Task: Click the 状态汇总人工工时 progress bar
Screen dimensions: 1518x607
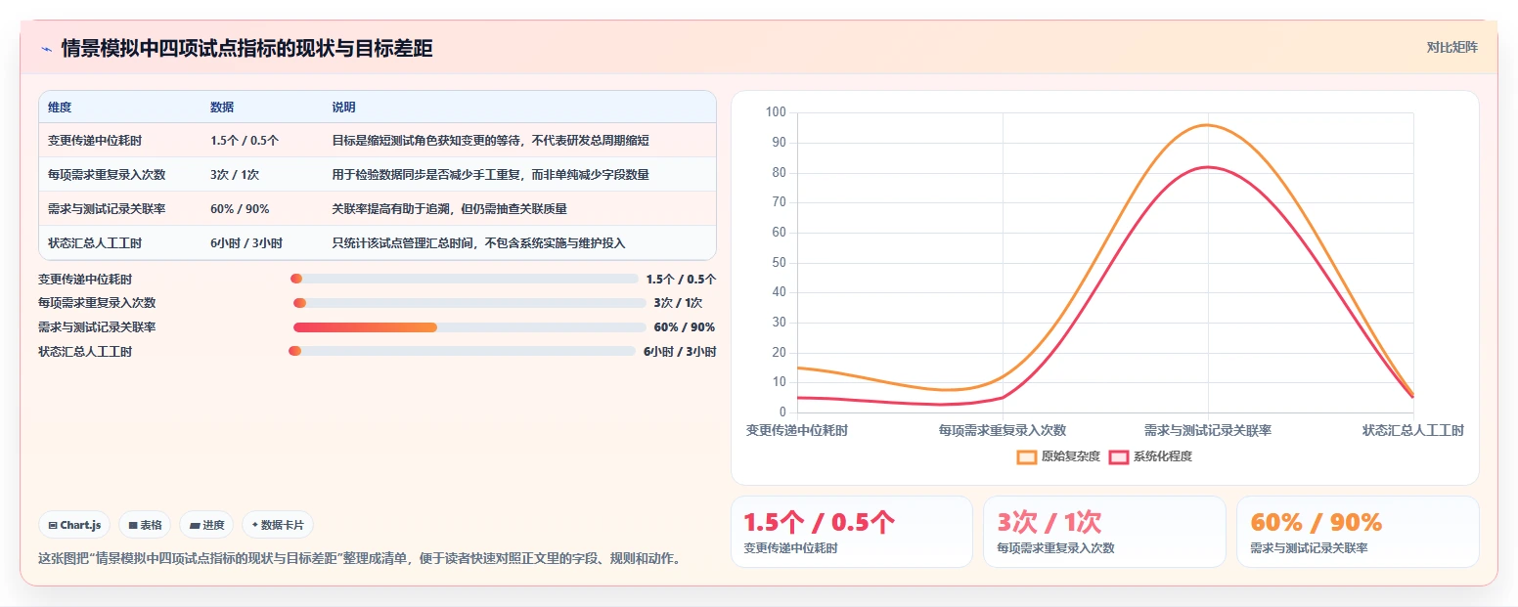Action: (x=462, y=351)
